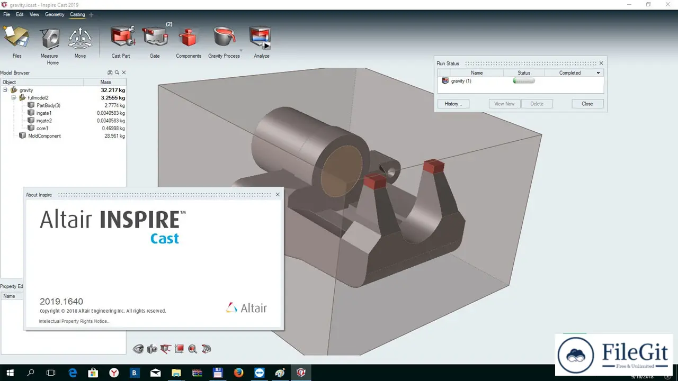Open the Edit menu
The width and height of the screenshot is (678, 381).
pyautogui.click(x=20, y=14)
